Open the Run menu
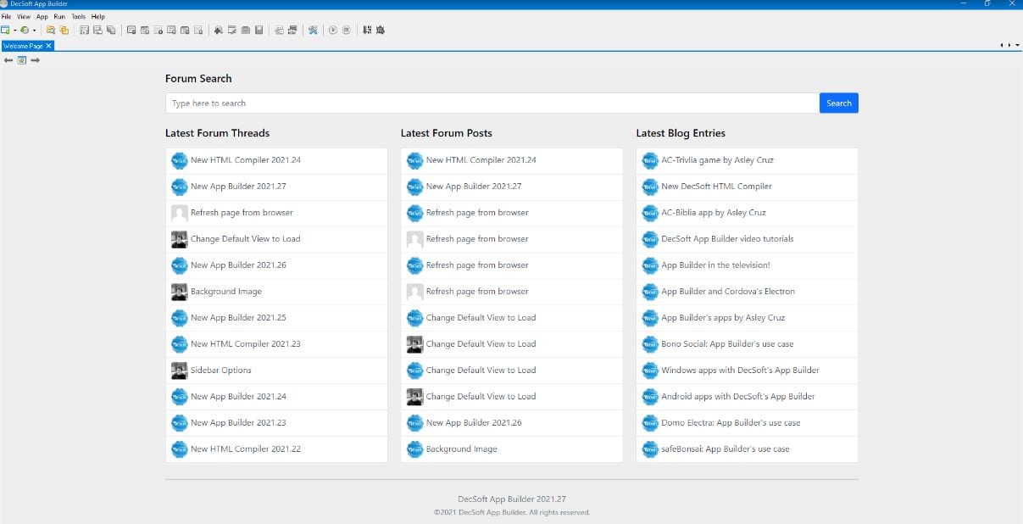 (59, 17)
